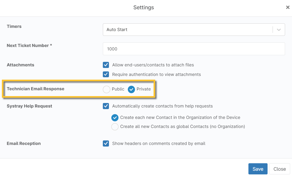Click the chevron on the Auto Start selector

pos(278,29)
